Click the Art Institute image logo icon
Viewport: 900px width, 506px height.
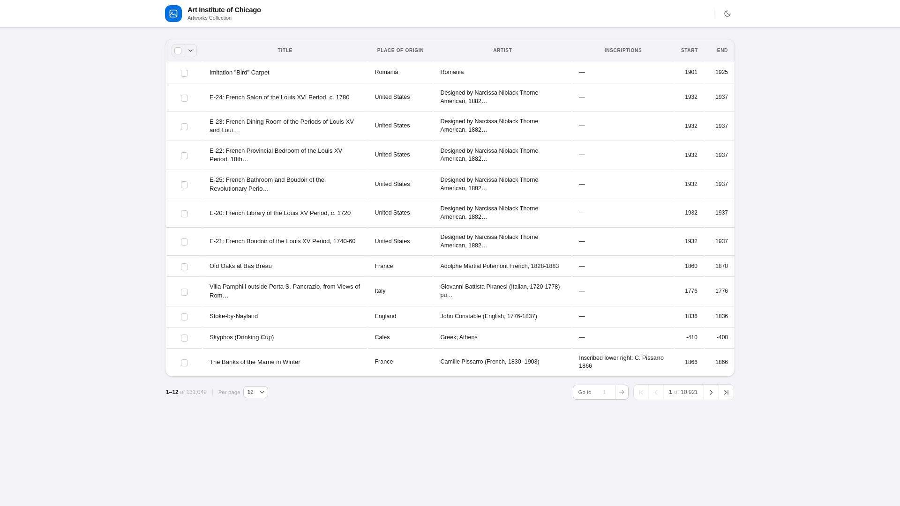173,14
